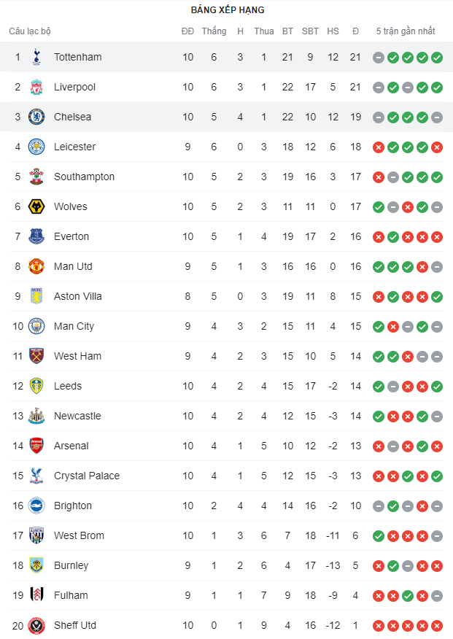Select the Crystal Palace crest

coord(36,476)
